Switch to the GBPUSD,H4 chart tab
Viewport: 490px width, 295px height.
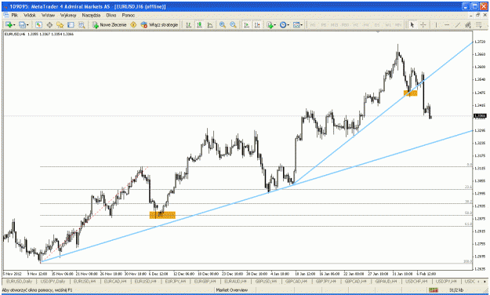pyautogui.click(x=266, y=282)
